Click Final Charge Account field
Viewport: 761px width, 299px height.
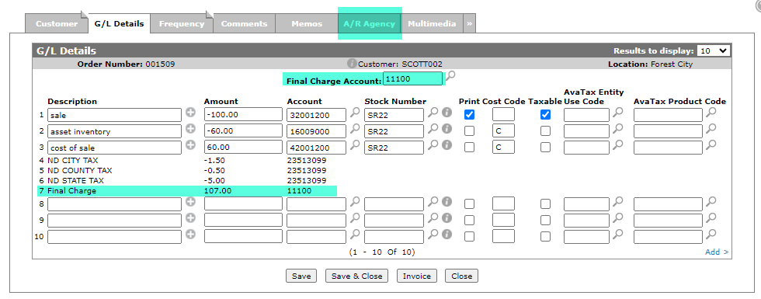(412, 78)
